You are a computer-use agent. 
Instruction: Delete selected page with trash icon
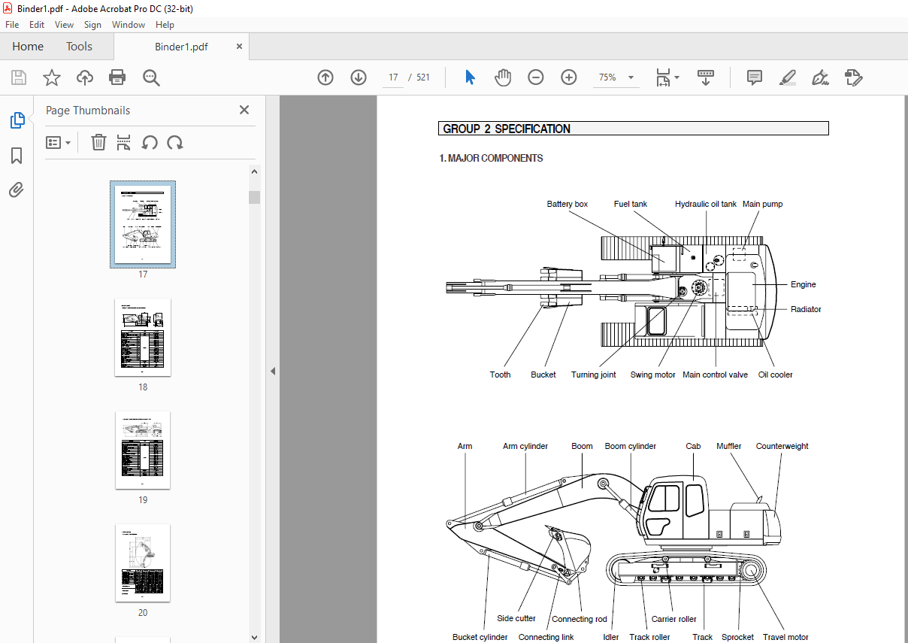[98, 142]
